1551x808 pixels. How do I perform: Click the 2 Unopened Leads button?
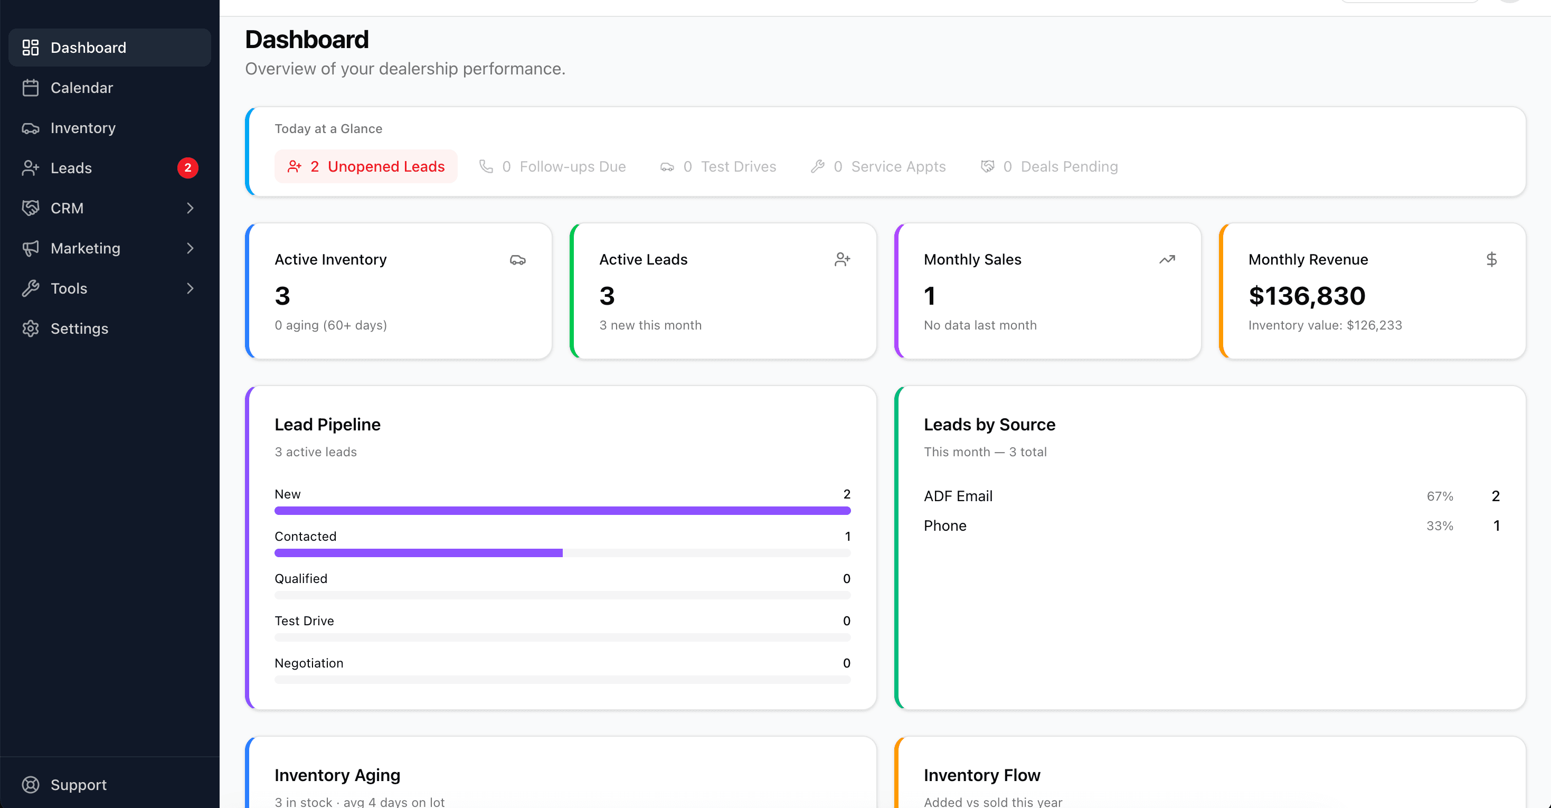(x=366, y=166)
